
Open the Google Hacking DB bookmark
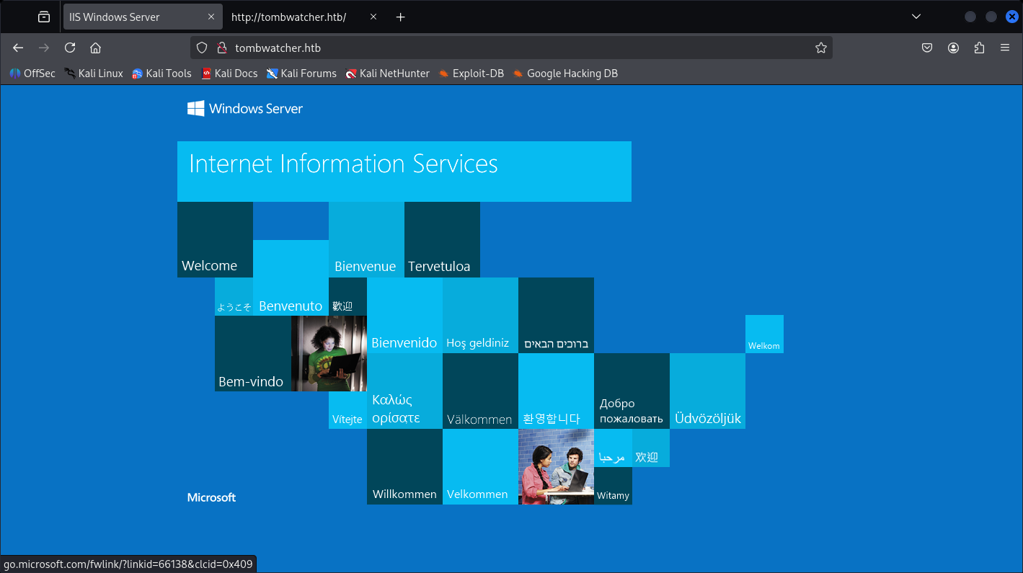[565, 74]
